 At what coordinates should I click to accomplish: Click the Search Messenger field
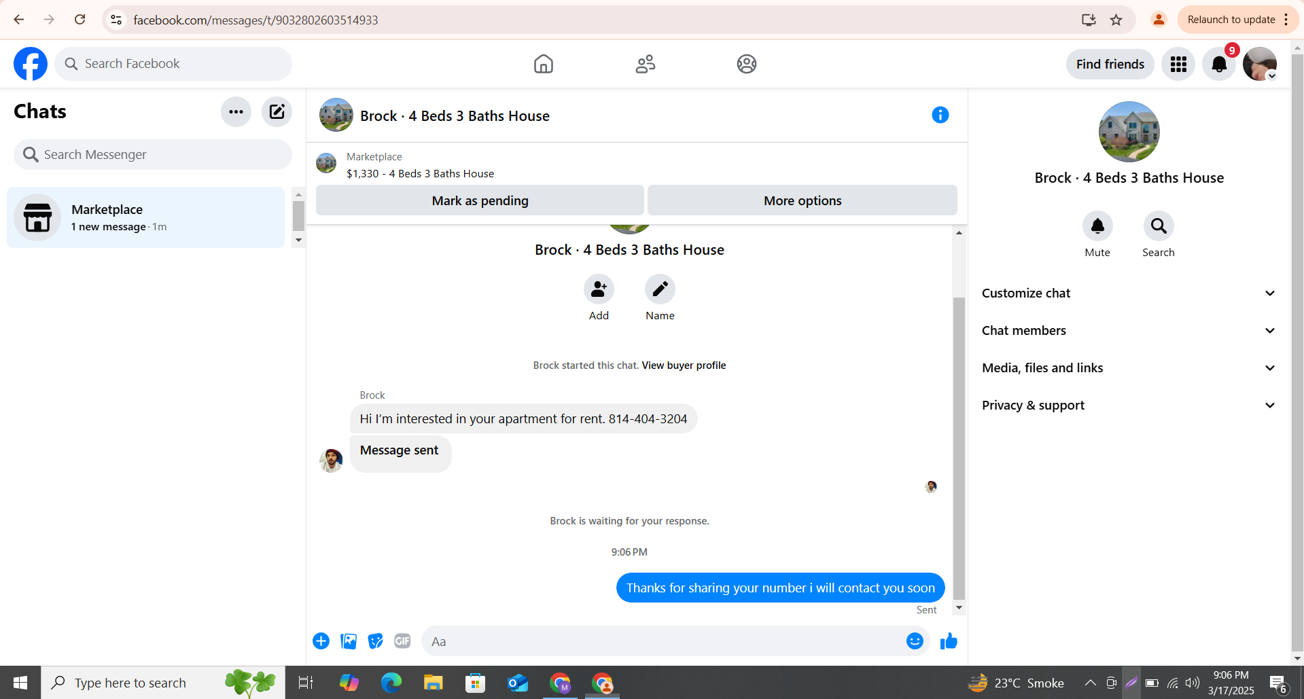(x=153, y=155)
